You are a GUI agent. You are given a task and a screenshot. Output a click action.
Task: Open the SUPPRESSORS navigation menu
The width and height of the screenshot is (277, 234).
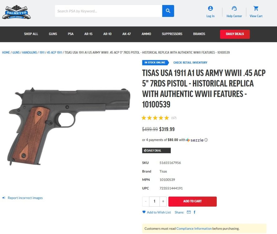point(172,34)
